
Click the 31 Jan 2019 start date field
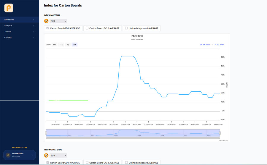tap(205, 45)
